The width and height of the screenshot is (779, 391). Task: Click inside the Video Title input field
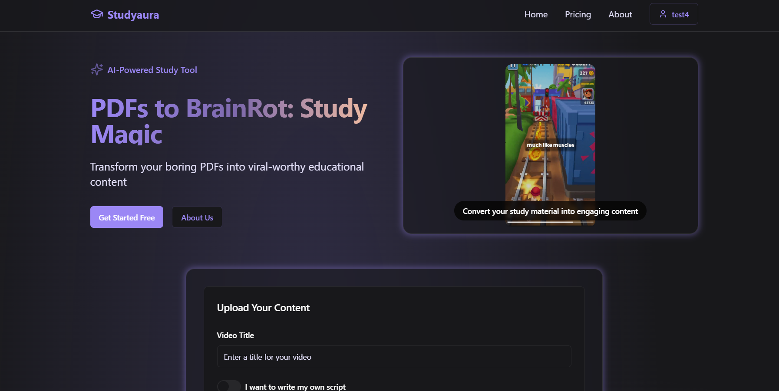coord(393,356)
